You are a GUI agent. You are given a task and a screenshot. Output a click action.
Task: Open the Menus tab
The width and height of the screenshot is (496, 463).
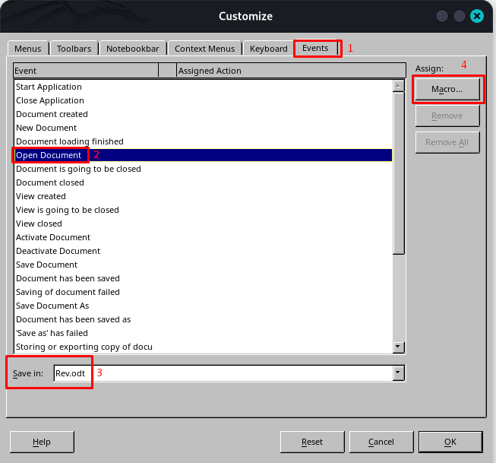(x=28, y=49)
